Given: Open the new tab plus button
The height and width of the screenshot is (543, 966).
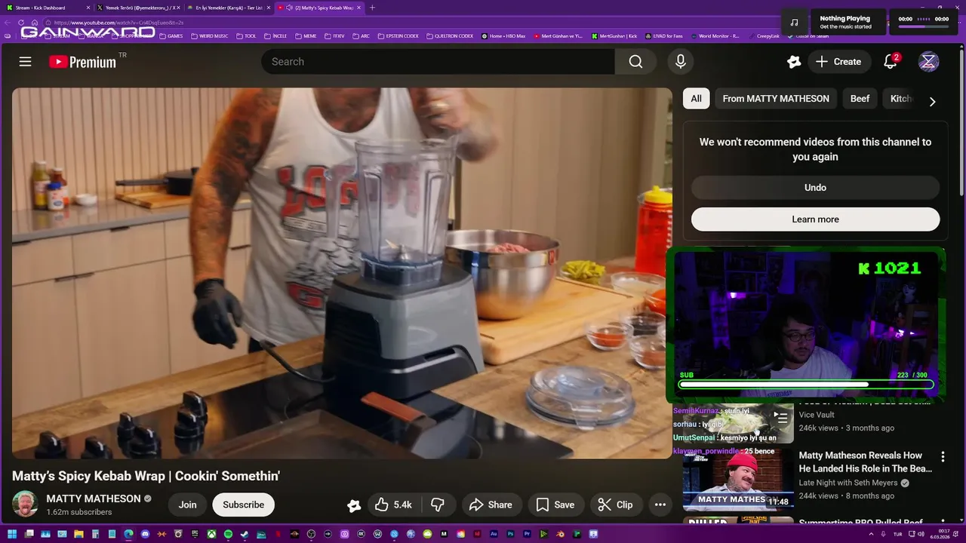Looking at the screenshot, I should pos(372,8).
